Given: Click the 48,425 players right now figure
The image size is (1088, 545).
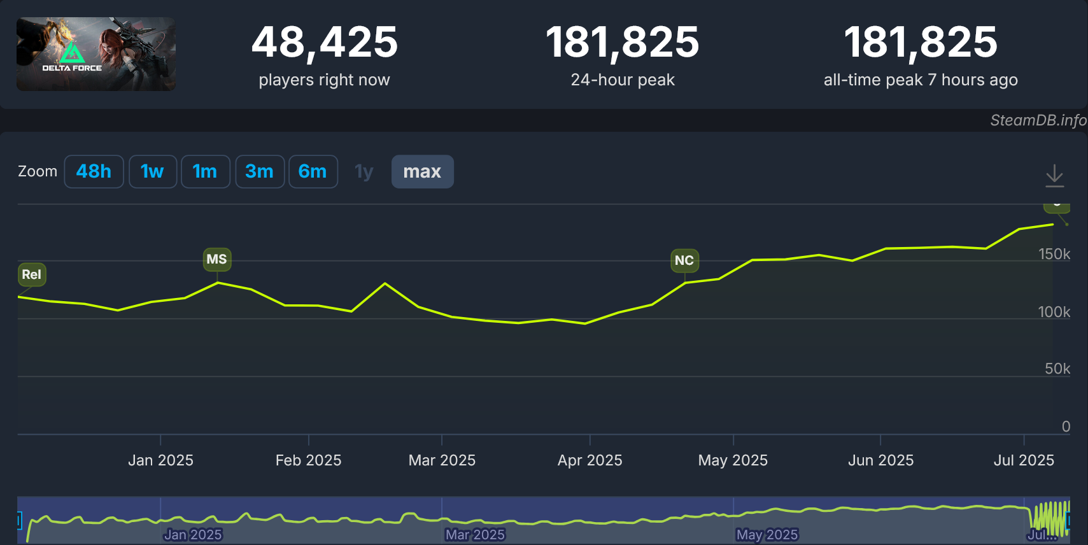Looking at the screenshot, I should 325,42.
